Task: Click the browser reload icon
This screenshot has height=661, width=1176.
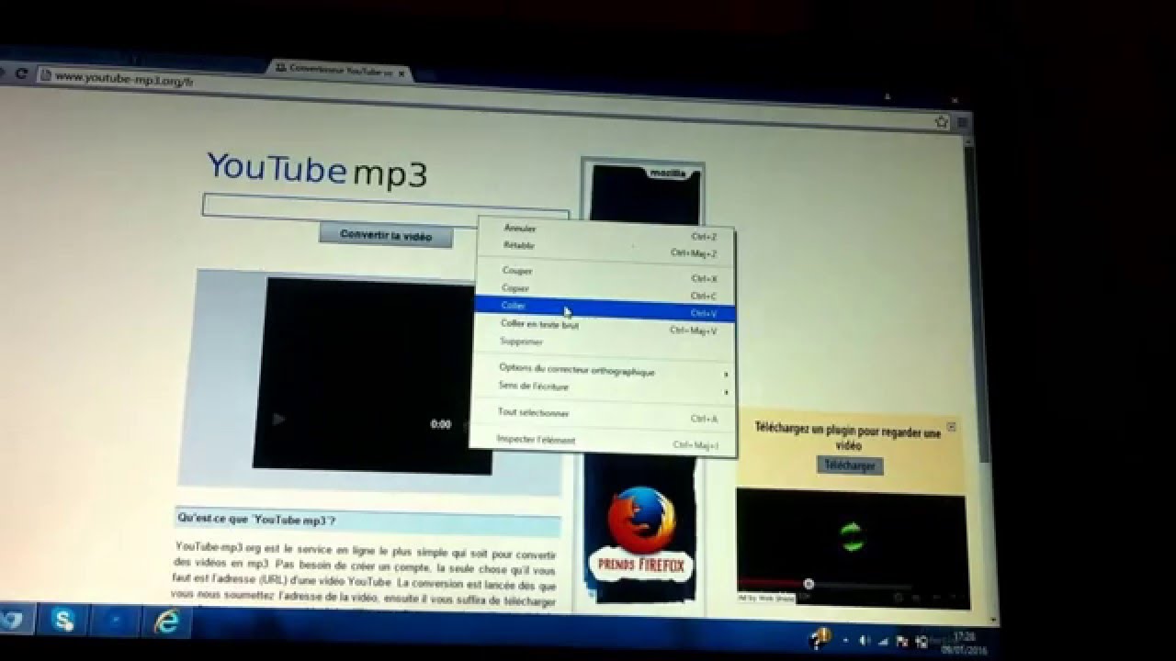Action: click(x=21, y=73)
